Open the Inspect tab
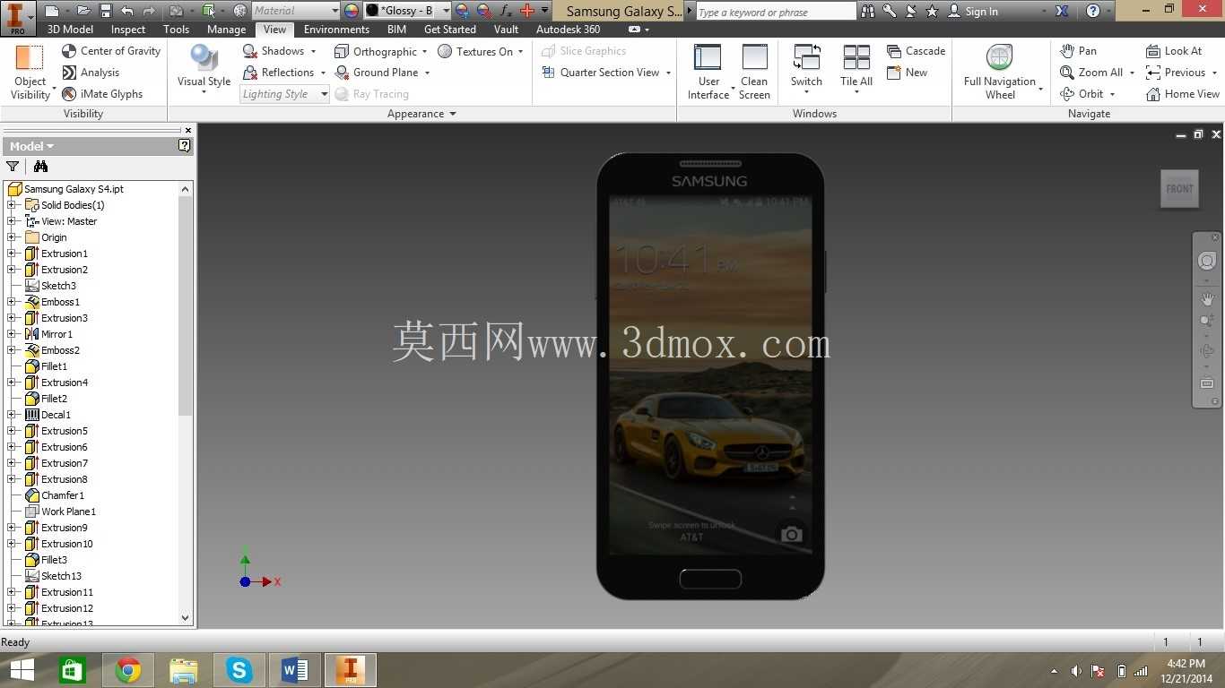This screenshot has height=688, width=1225. point(128,30)
